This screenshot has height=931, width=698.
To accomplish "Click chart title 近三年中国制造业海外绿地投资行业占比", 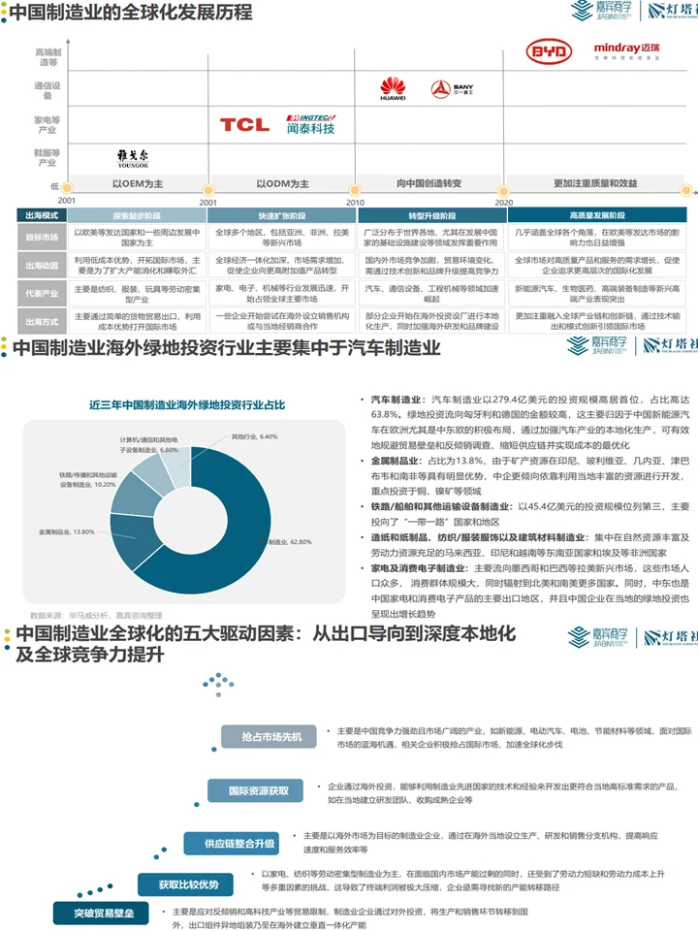I will coord(186,405).
